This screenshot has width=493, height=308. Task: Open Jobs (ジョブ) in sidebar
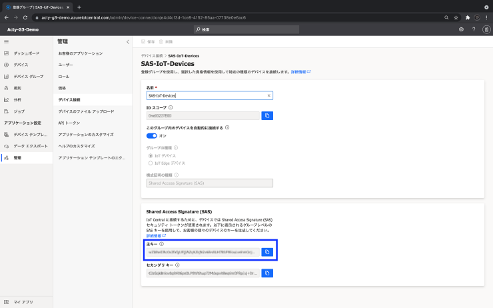pyautogui.click(x=27, y=111)
